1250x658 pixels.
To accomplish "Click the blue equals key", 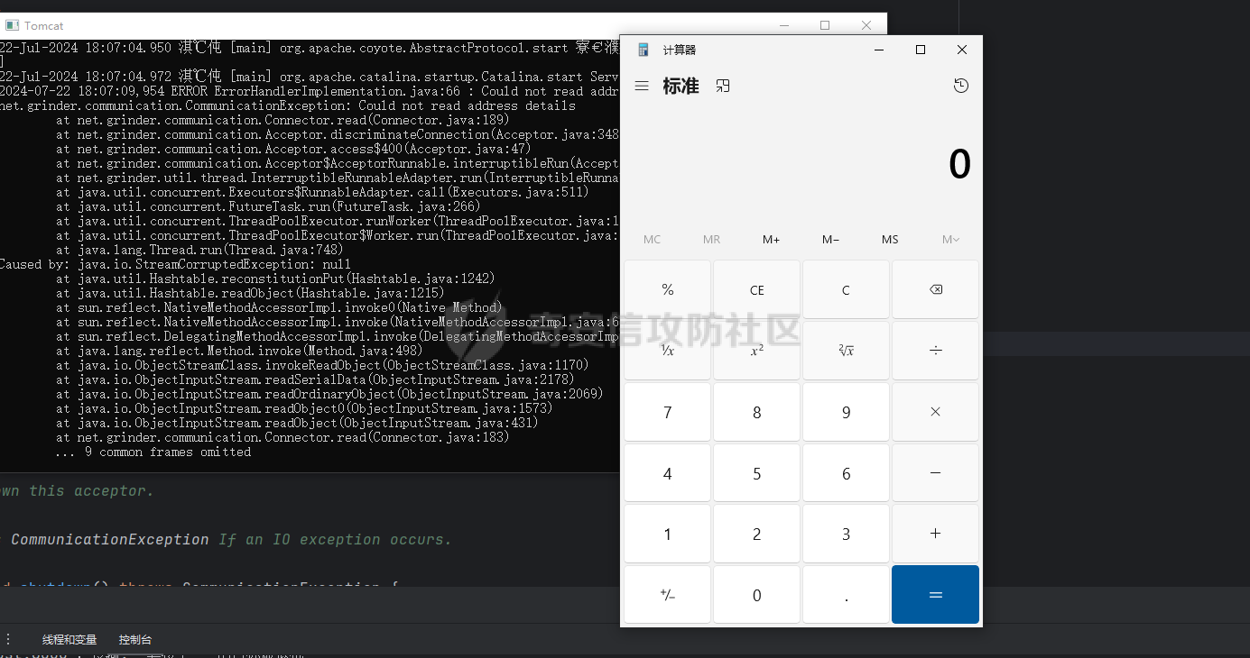I will 935,594.
